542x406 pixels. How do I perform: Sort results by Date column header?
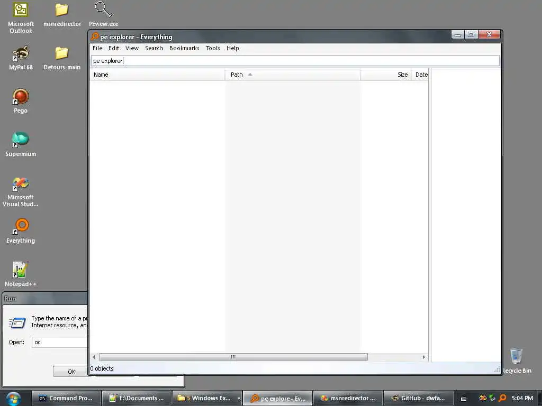click(420, 75)
